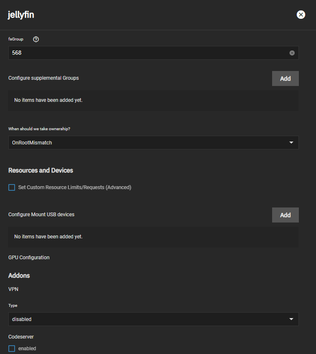Screen dimensions: 316x354
Task: Click the fsGroup input containing 568
Action: coord(153,53)
